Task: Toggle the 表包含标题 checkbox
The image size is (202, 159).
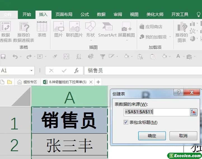Action: point(126,122)
